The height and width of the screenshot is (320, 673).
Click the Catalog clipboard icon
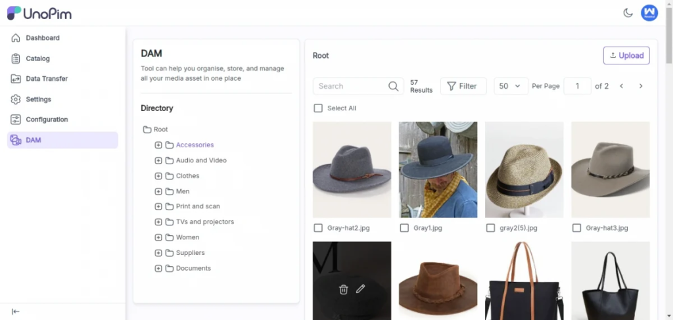[x=16, y=58]
